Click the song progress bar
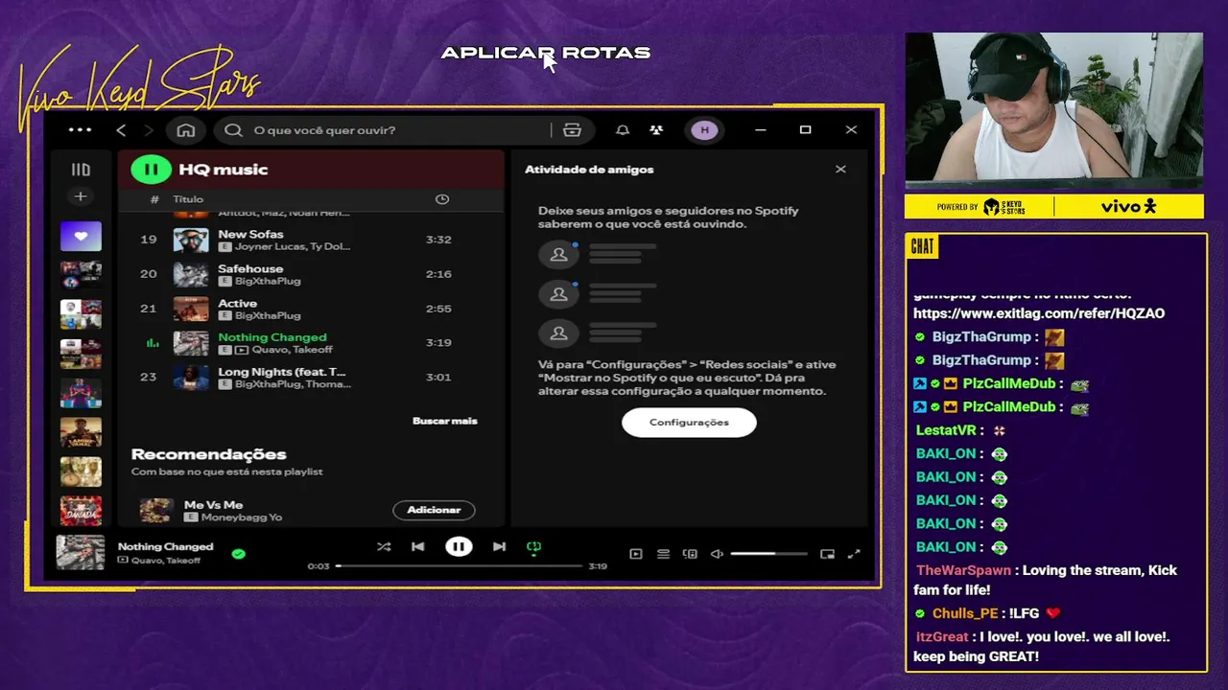Viewport: 1228px width, 690px height. click(x=459, y=566)
